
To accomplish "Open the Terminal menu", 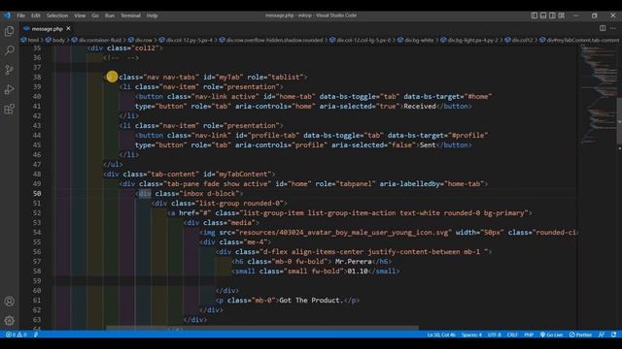I will pos(130,16).
